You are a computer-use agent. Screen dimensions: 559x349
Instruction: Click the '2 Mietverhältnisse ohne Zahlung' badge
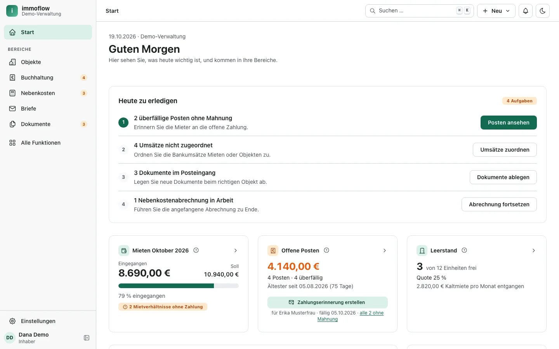pyautogui.click(x=163, y=307)
